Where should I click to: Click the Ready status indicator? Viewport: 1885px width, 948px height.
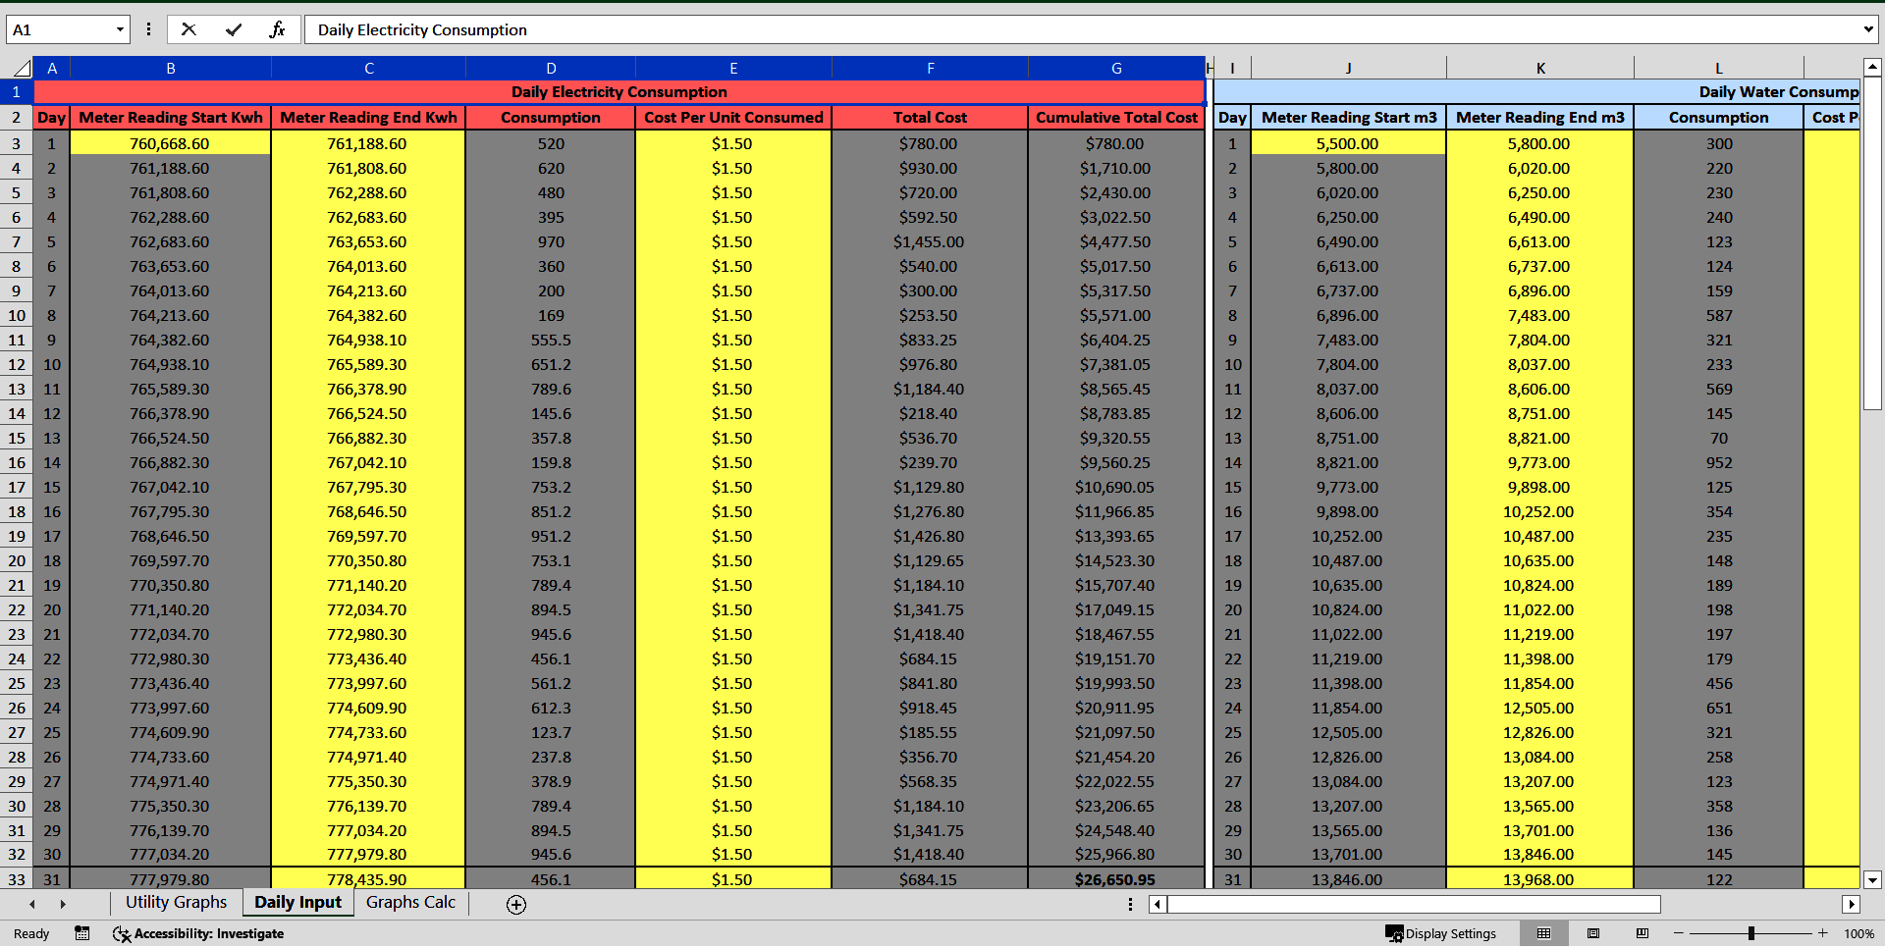(31, 933)
